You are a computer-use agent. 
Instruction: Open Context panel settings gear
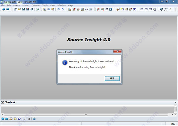click(x=34, y=119)
